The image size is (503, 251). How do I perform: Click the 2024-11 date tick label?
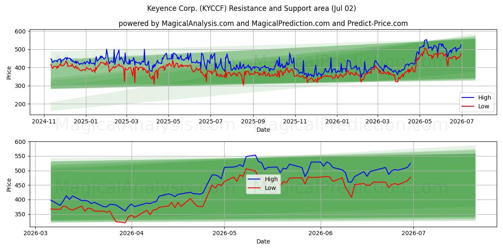click(x=44, y=122)
